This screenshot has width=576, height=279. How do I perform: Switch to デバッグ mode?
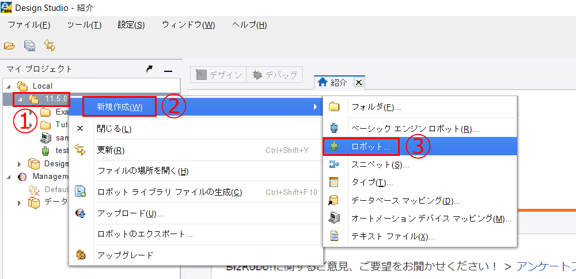274,75
